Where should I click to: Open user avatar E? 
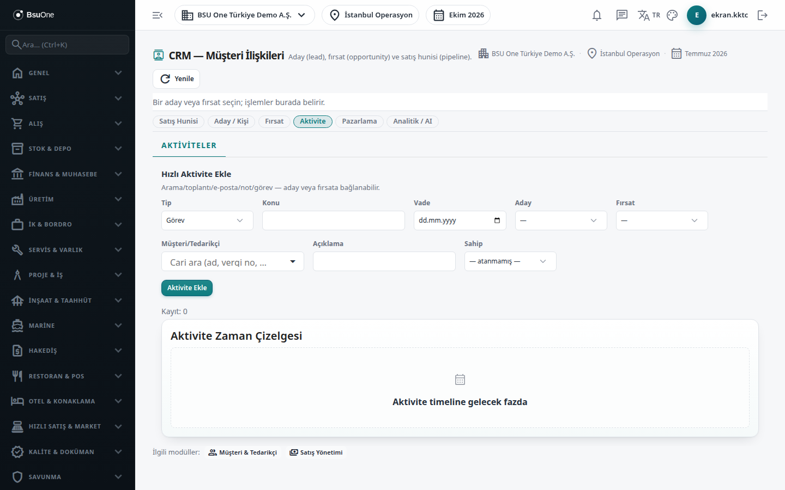tap(697, 15)
